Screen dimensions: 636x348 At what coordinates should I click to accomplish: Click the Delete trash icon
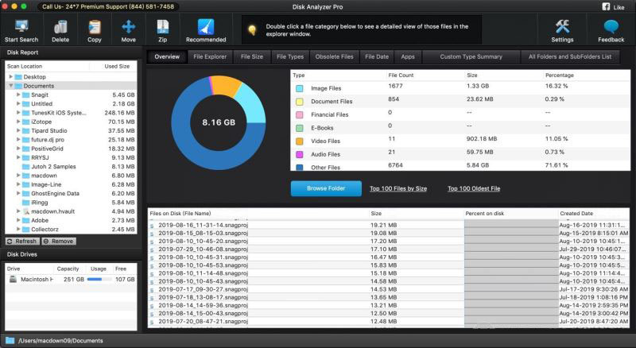(60, 27)
